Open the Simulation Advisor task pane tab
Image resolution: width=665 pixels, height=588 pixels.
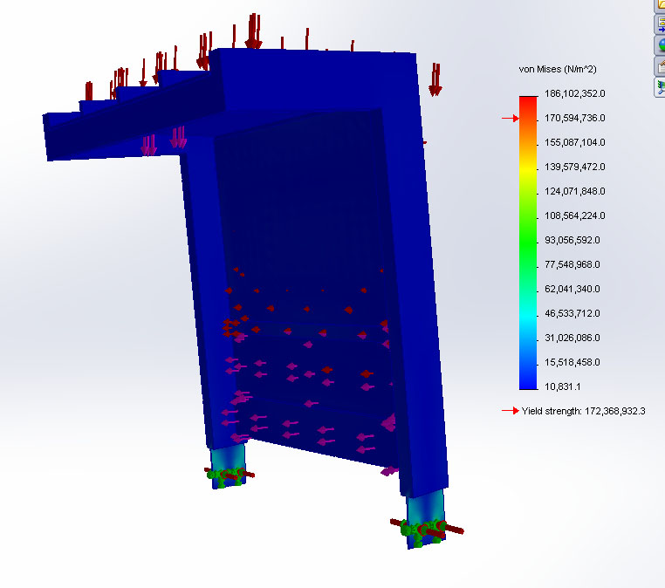pos(661,87)
